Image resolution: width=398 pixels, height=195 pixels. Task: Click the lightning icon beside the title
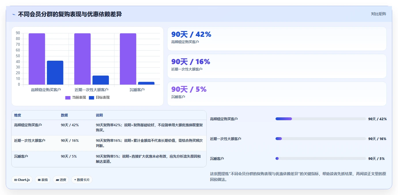pos(14,14)
